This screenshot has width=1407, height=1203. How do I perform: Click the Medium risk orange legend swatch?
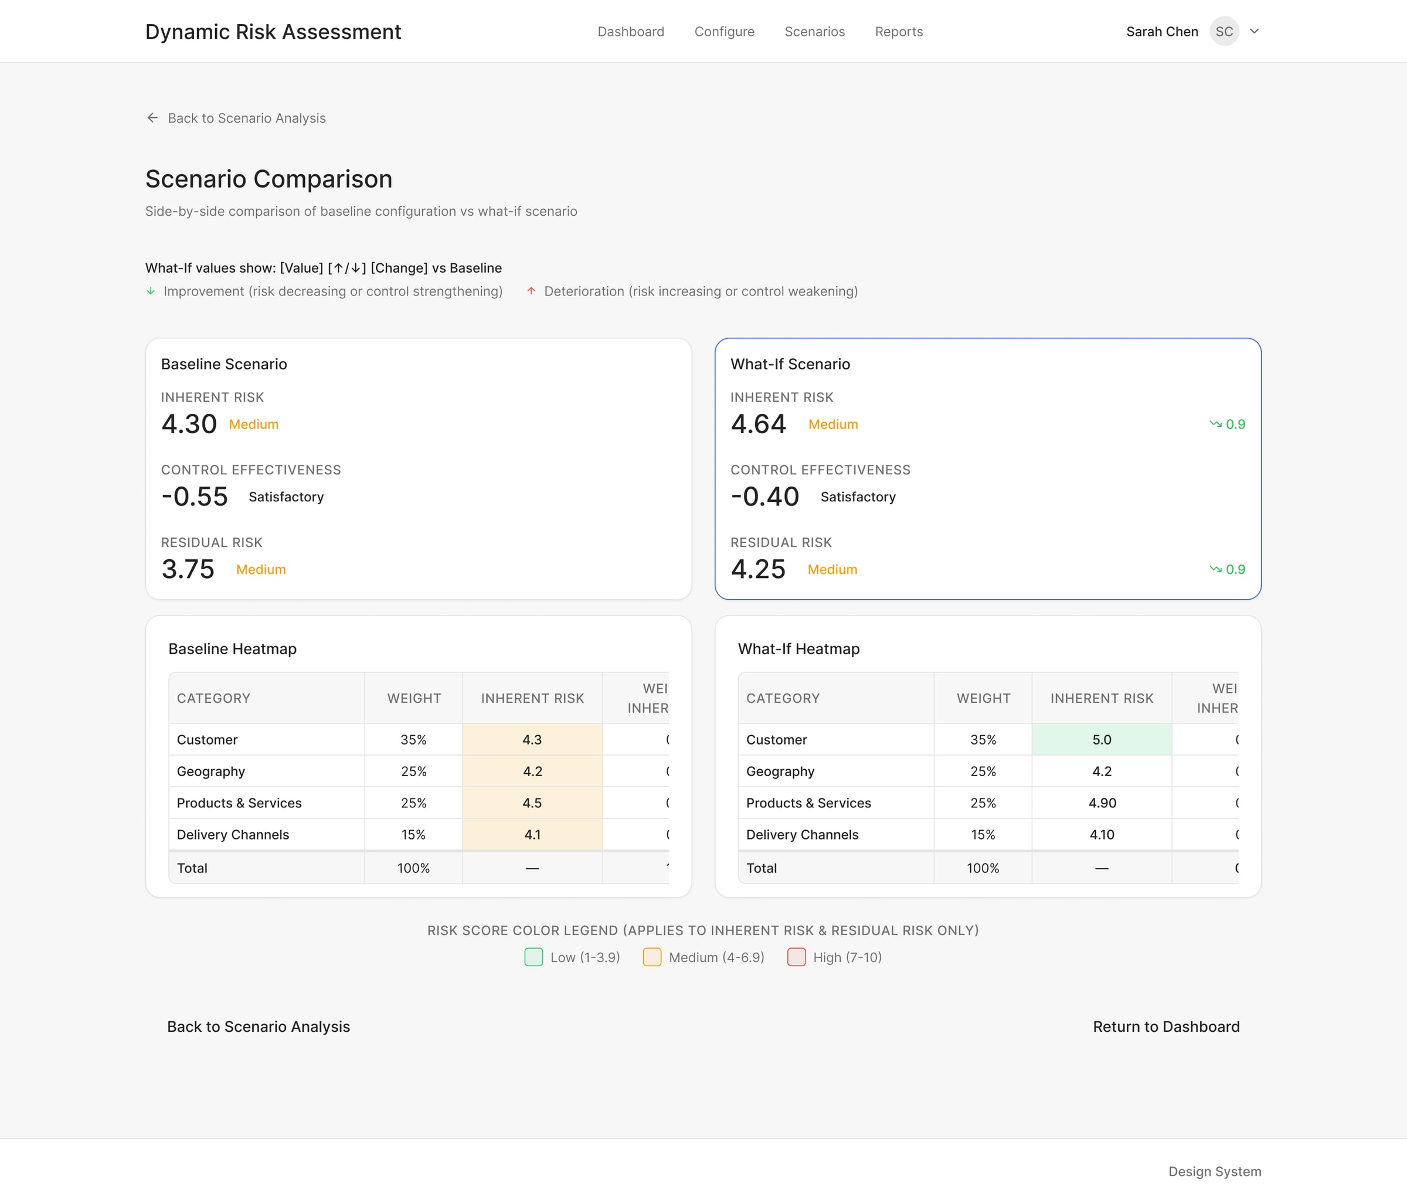point(652,957)
